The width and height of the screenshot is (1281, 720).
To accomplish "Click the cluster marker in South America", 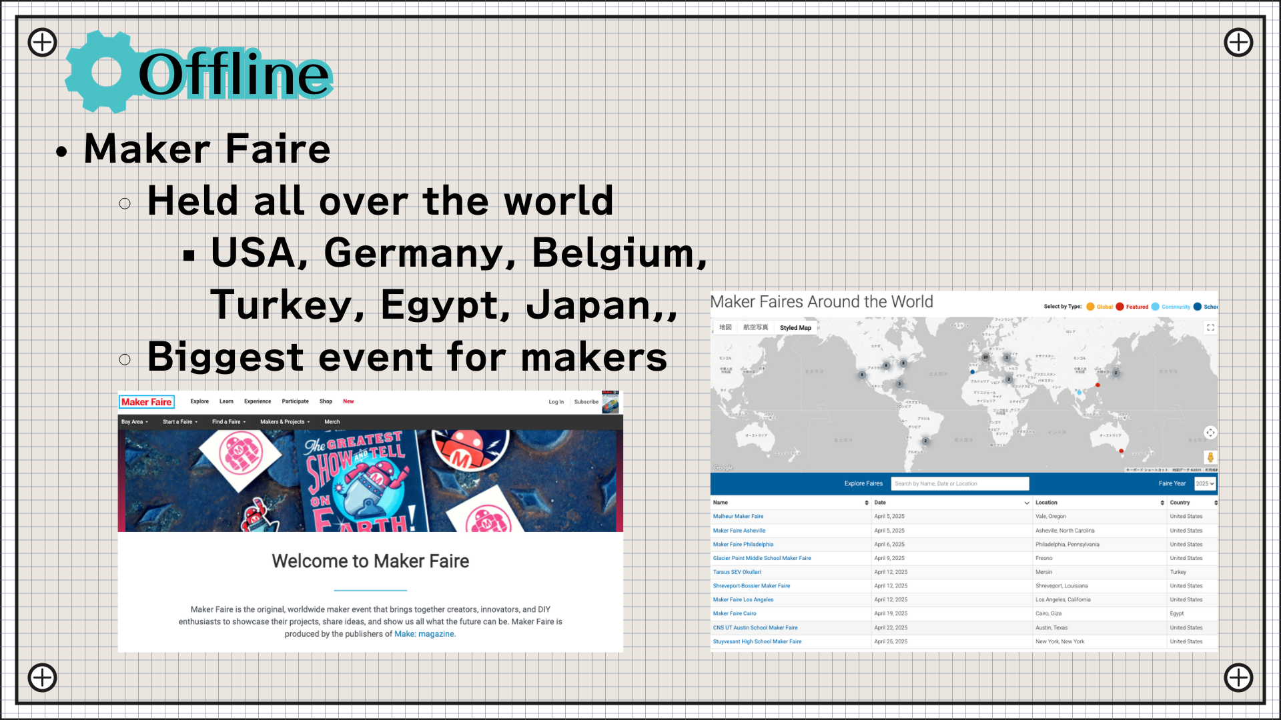I will [x=925, y=441].
